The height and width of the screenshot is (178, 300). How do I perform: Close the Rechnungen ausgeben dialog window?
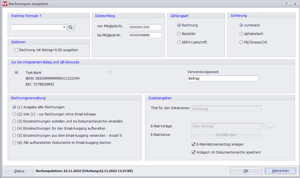tap(294, 4)
